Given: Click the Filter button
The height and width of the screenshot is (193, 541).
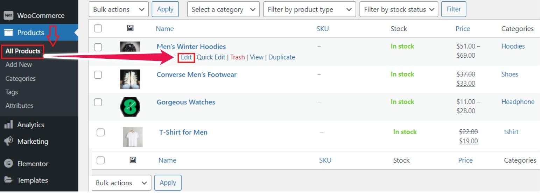Looking at the screenshot, I should (454, 9).
